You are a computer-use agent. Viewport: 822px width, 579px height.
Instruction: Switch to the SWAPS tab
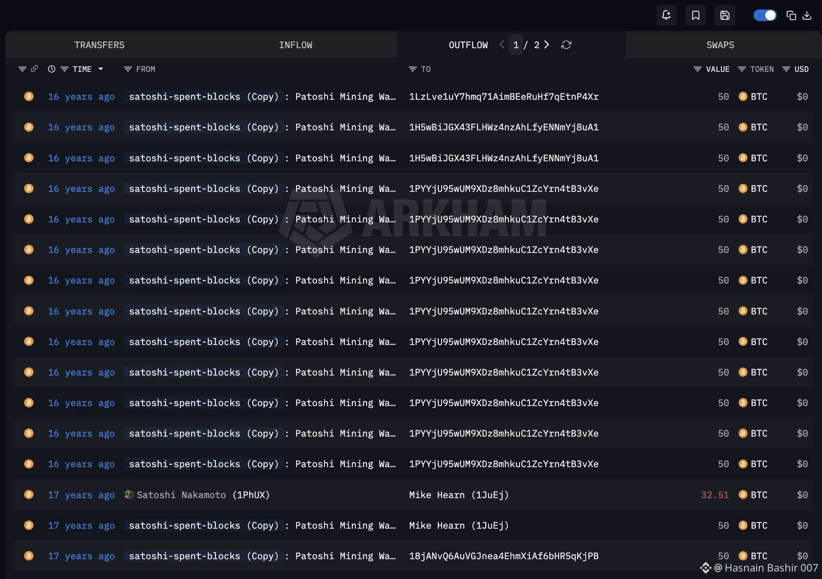tap(720, 45)
